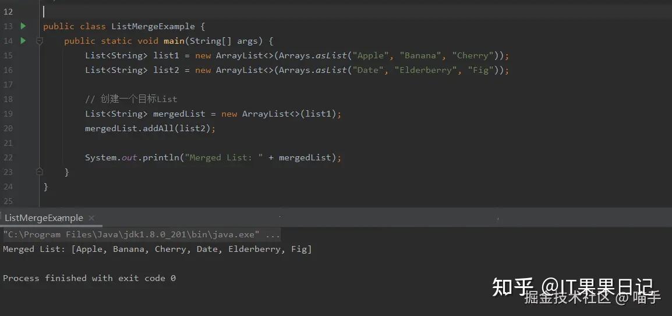Click the java.exe command line in console
672x316 pixels.
click(x=142, y=234)
